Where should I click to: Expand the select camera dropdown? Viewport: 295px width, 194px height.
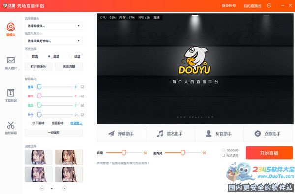click(54, 26)
